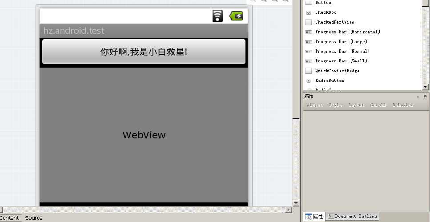Viewport: 430px width, 222px height.
Task: Click the hz.android.test title bar
Action: pyautogui.click(x=144, y=31)
